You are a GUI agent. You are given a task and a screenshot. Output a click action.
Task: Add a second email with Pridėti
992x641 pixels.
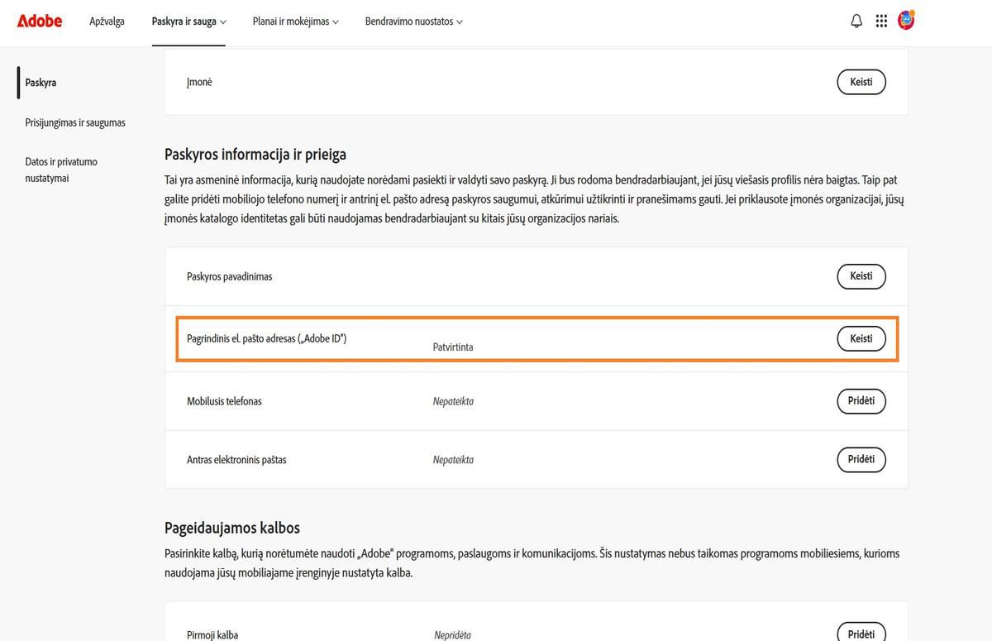861,459
